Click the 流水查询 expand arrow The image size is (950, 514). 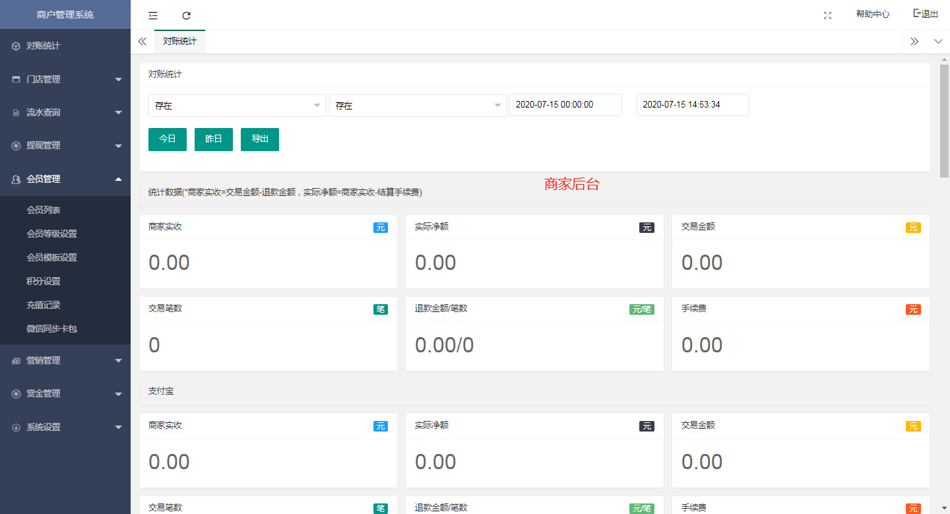point(119,113)
